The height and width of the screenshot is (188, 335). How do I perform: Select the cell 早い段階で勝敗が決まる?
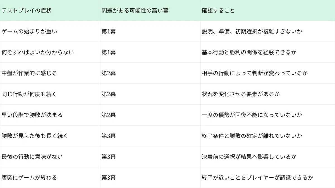(x=50, y=115)
